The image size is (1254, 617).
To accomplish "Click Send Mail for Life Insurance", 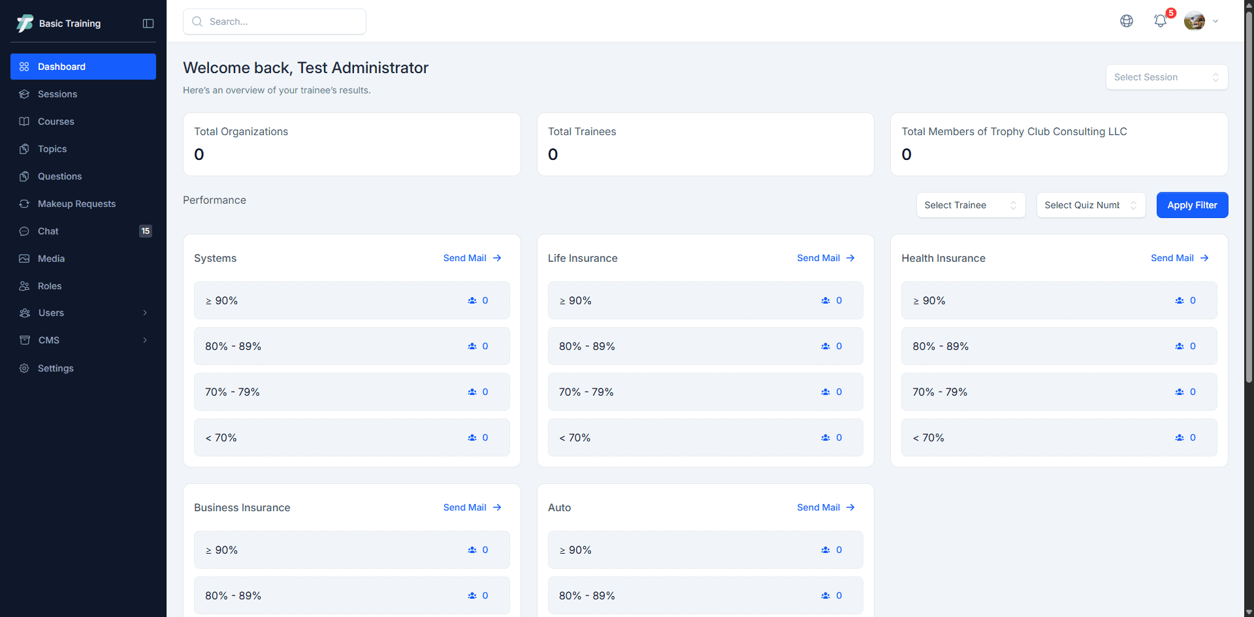I will point(818,258).
